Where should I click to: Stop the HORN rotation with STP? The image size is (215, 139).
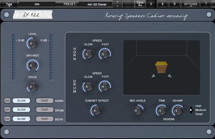tap(7, 101)
